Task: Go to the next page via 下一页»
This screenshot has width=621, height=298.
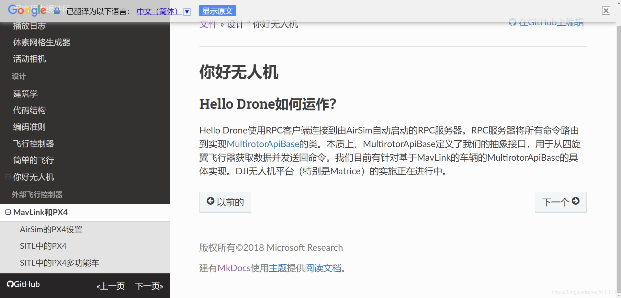Action: coord(149,286)
